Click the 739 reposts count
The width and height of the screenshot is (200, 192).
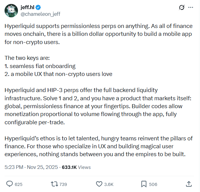click(63, 184)
